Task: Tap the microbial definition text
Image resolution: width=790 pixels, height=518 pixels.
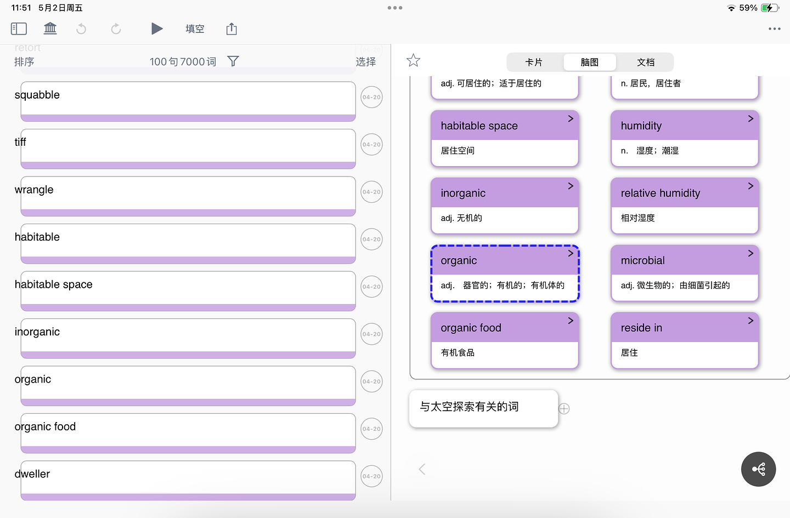Action: coord(675,286)
